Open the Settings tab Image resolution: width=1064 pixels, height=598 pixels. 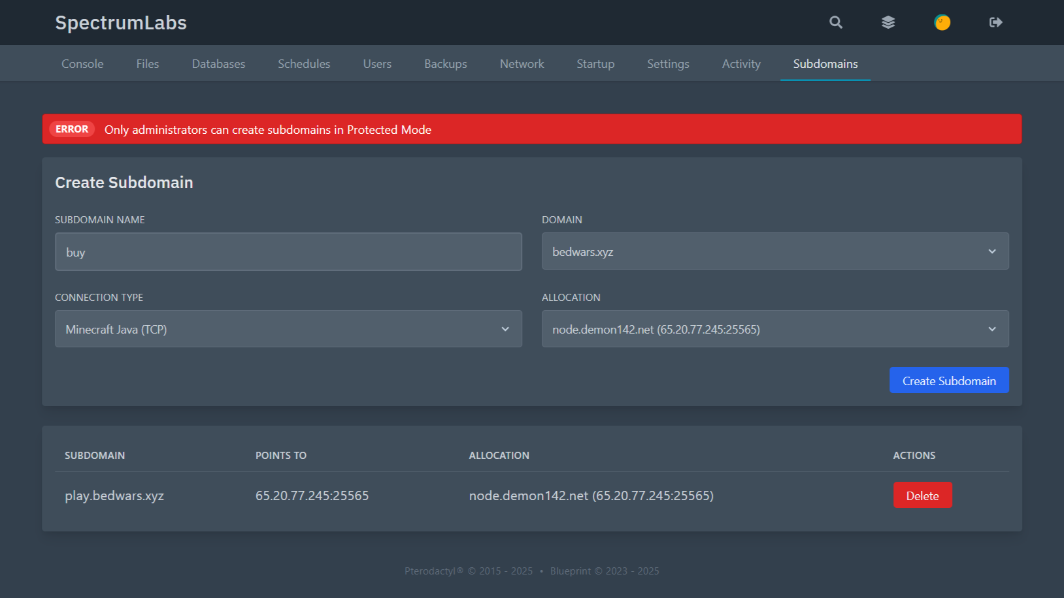[668, 64]
